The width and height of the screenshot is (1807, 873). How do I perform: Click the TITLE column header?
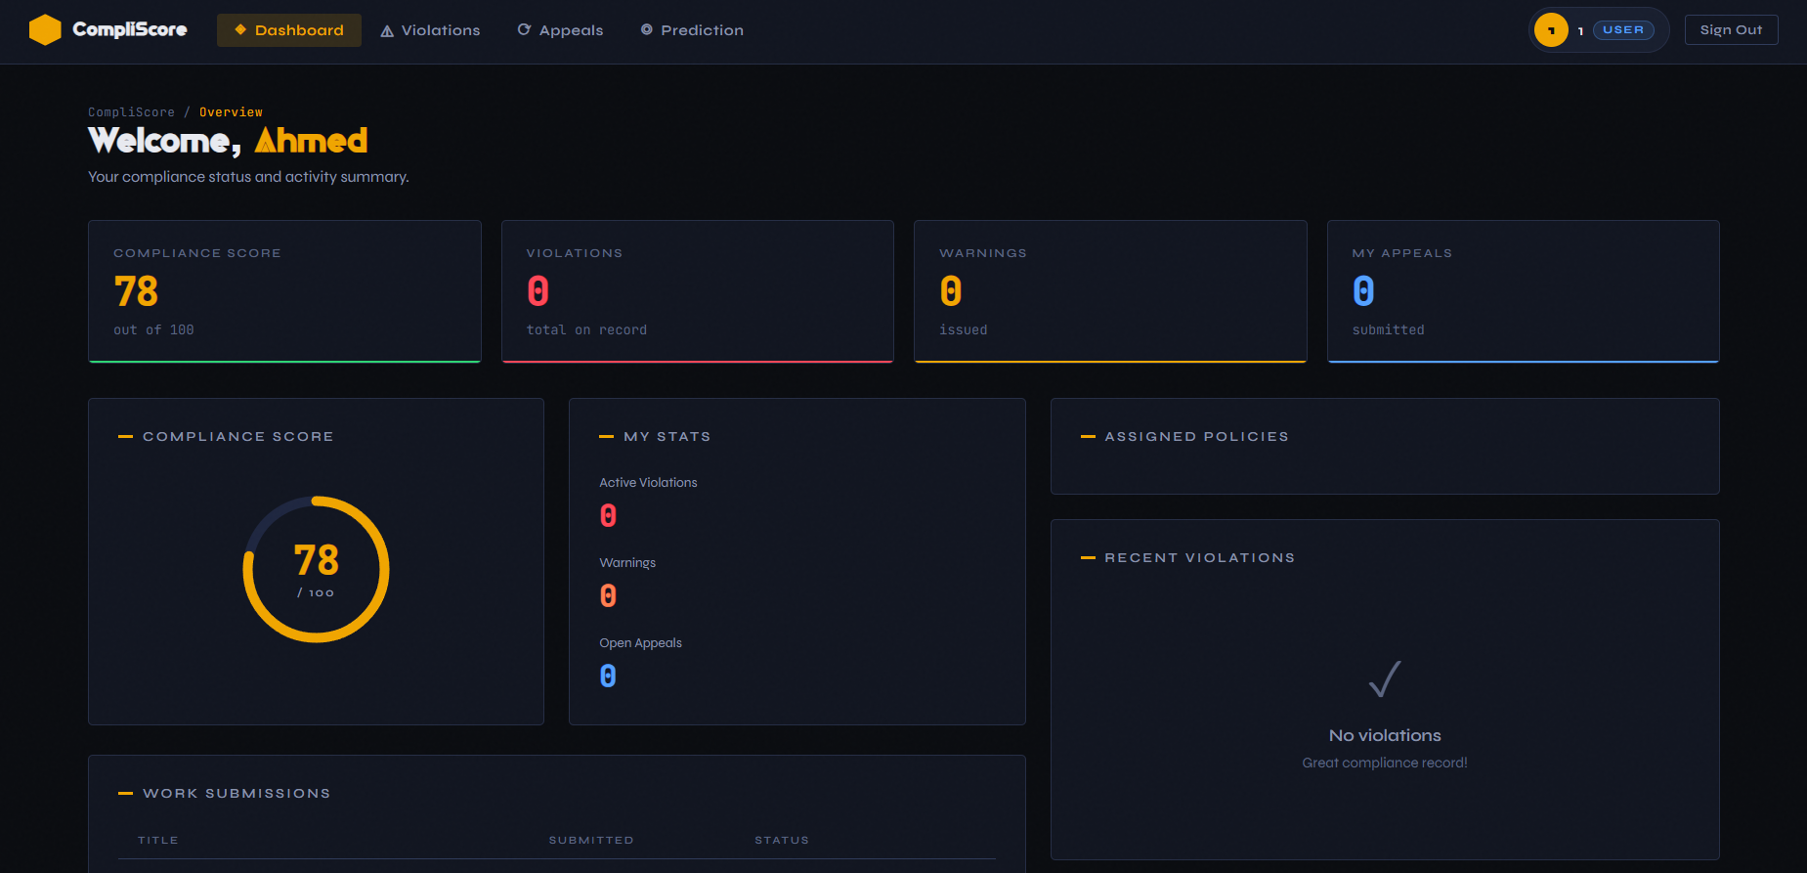(158, 841)
